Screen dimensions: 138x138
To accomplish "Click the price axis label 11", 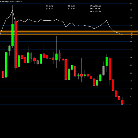I will [131, 89].
